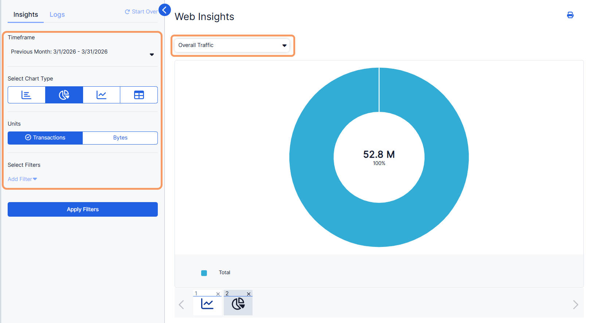
Task: Click the Total legend label
Action: click(224, 272)
